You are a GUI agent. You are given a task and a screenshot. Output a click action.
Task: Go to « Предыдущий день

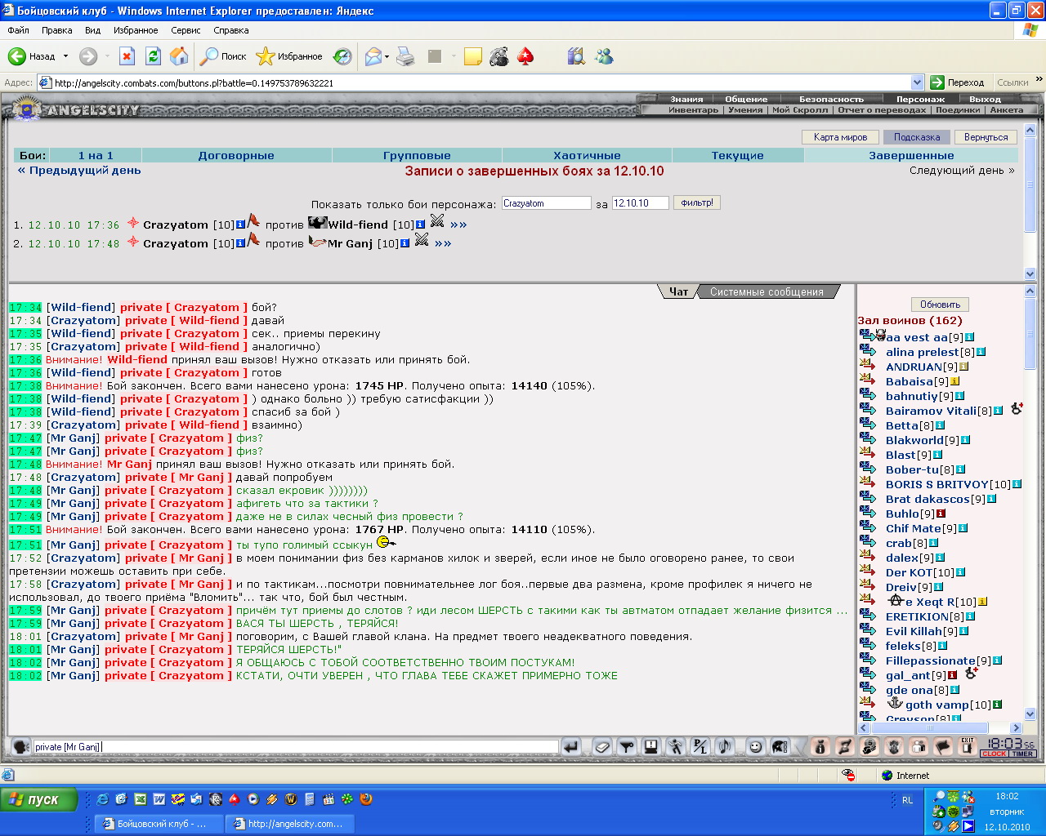(x=79, y=171)
